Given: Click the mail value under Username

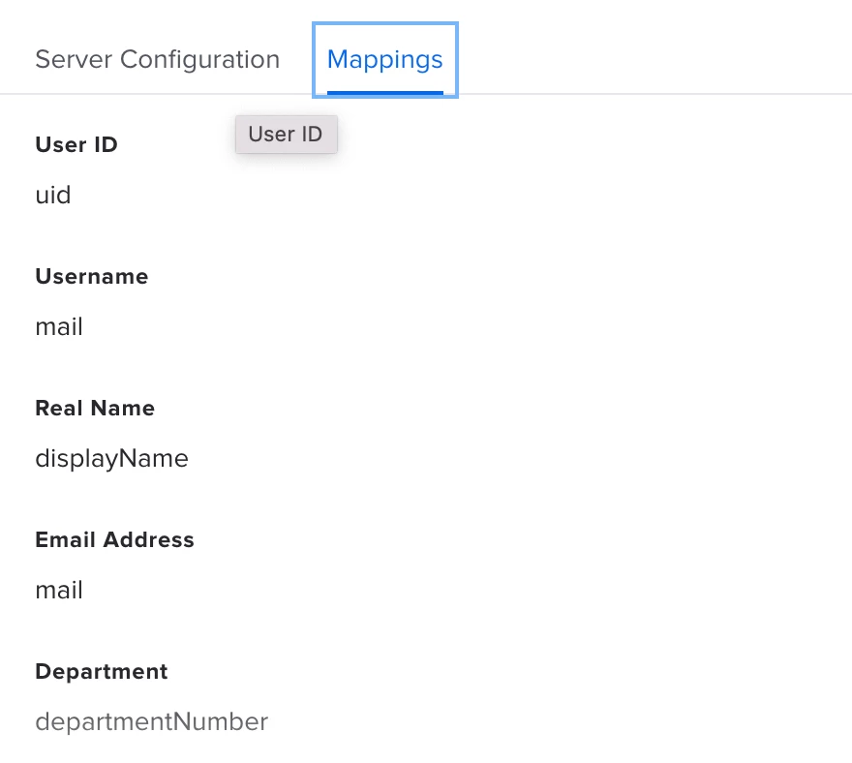Looking at the screenshot, I should pyautogui.click(x=59, y=326).
